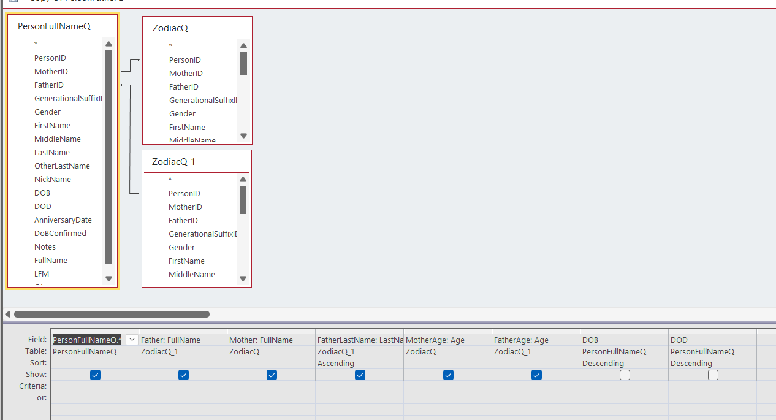Uncheck Show for MotherAge column
Image resolution: width=776 pixels, height=420 pixels.
tap(448, 375)
